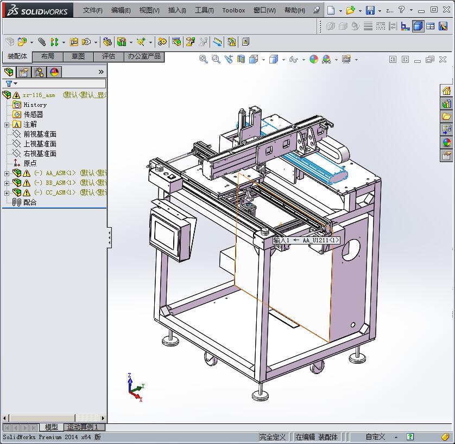Click Linear Component Pattern icon
This screenshot has height=444, width=455.
tap(54, 42)
